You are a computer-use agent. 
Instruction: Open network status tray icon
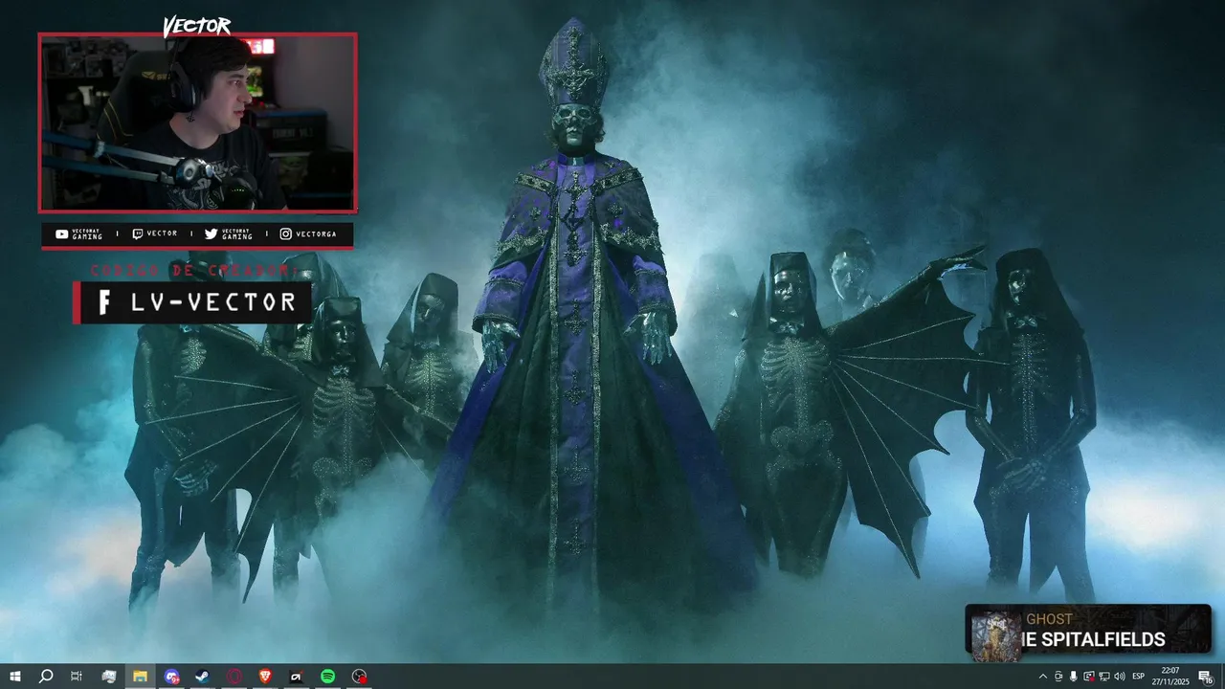[1104, 677]
